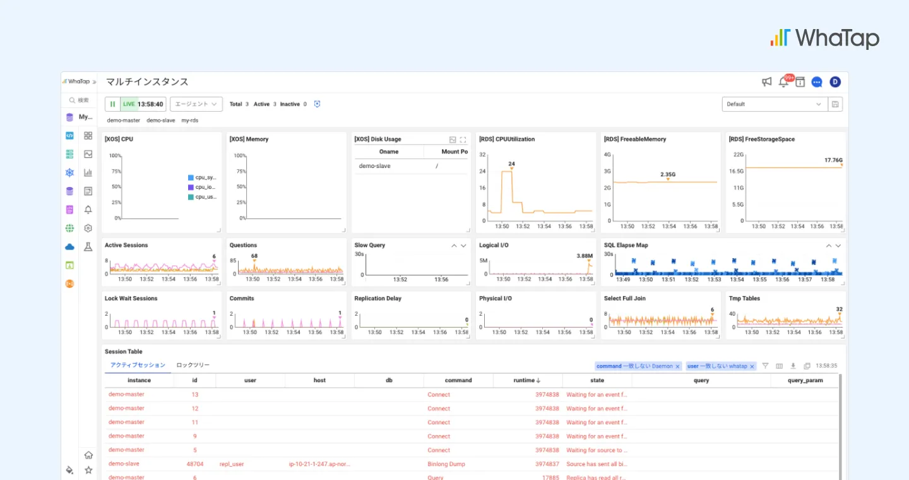Screen dimensions: 909x480
Task: Pause the live data stream
Action: (112, 104)
